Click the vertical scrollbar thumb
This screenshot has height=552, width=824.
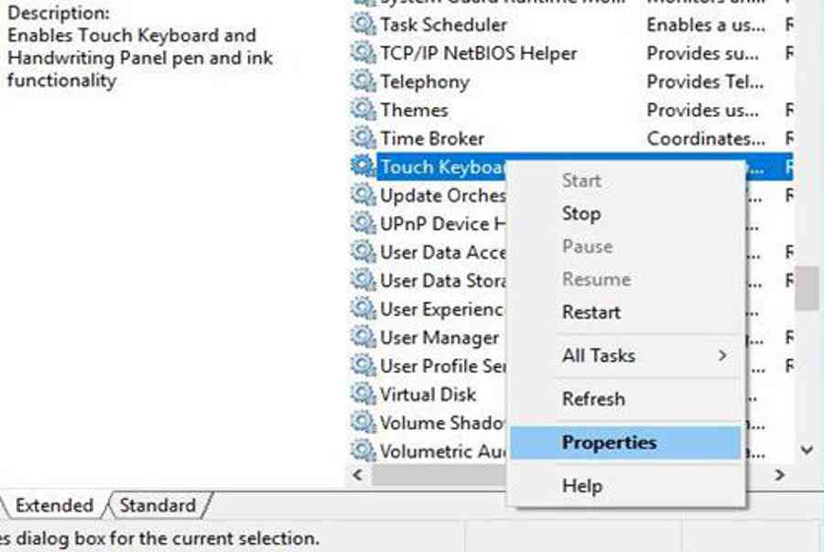pos(807,288)
